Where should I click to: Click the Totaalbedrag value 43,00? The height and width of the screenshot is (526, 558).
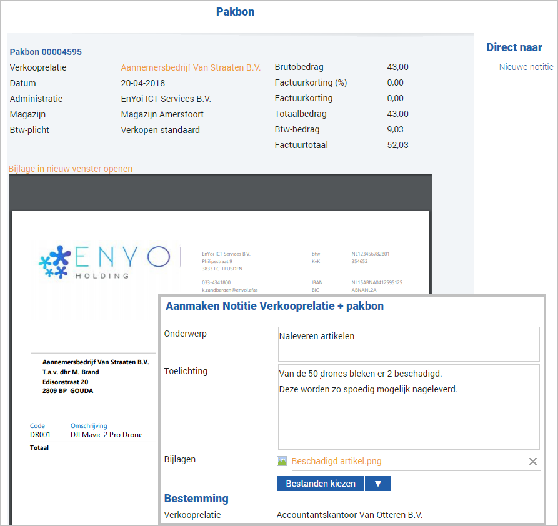[x=398, y=114]
